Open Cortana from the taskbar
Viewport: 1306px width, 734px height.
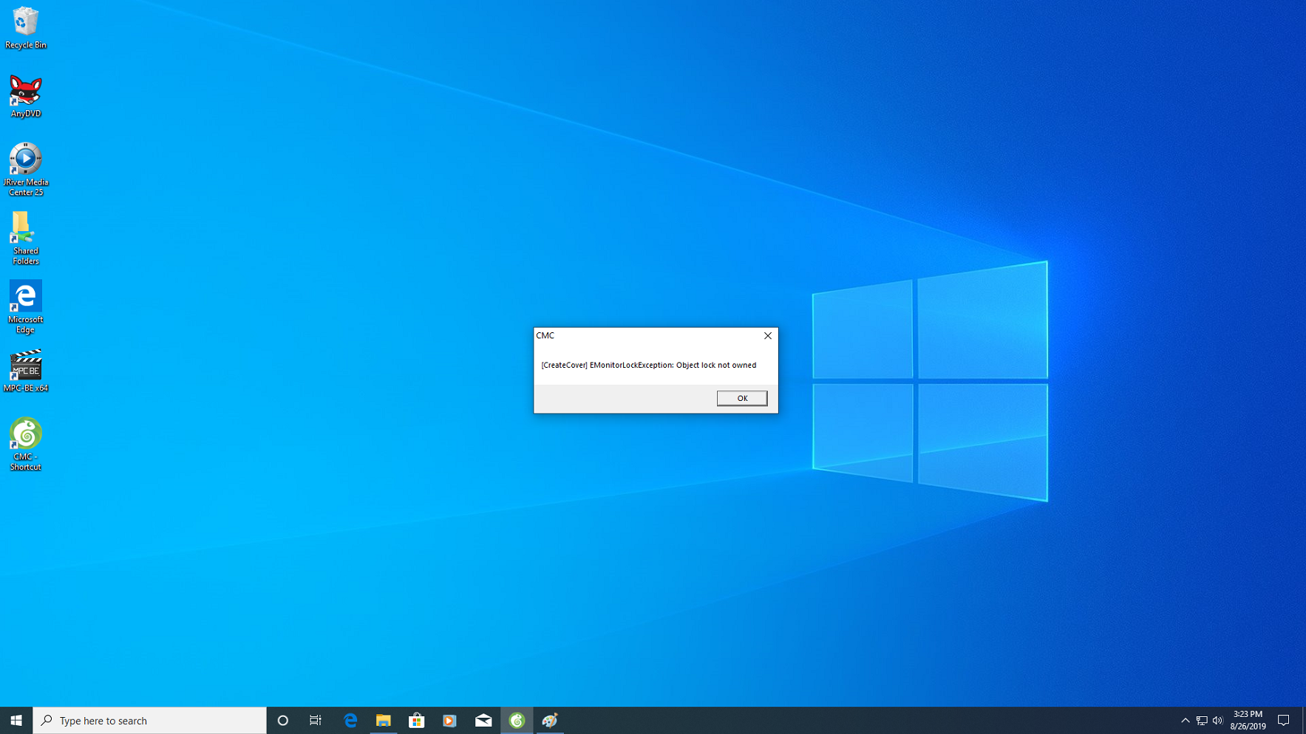click(x=282, y=721)
